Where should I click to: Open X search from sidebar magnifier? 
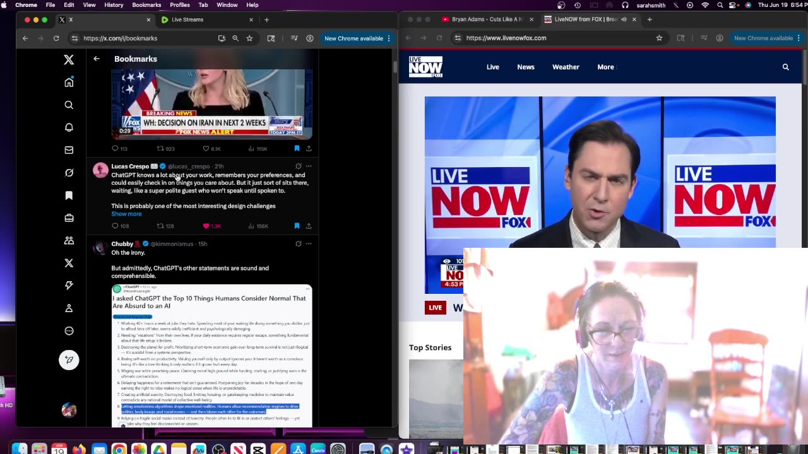click(x=69, y=105)
